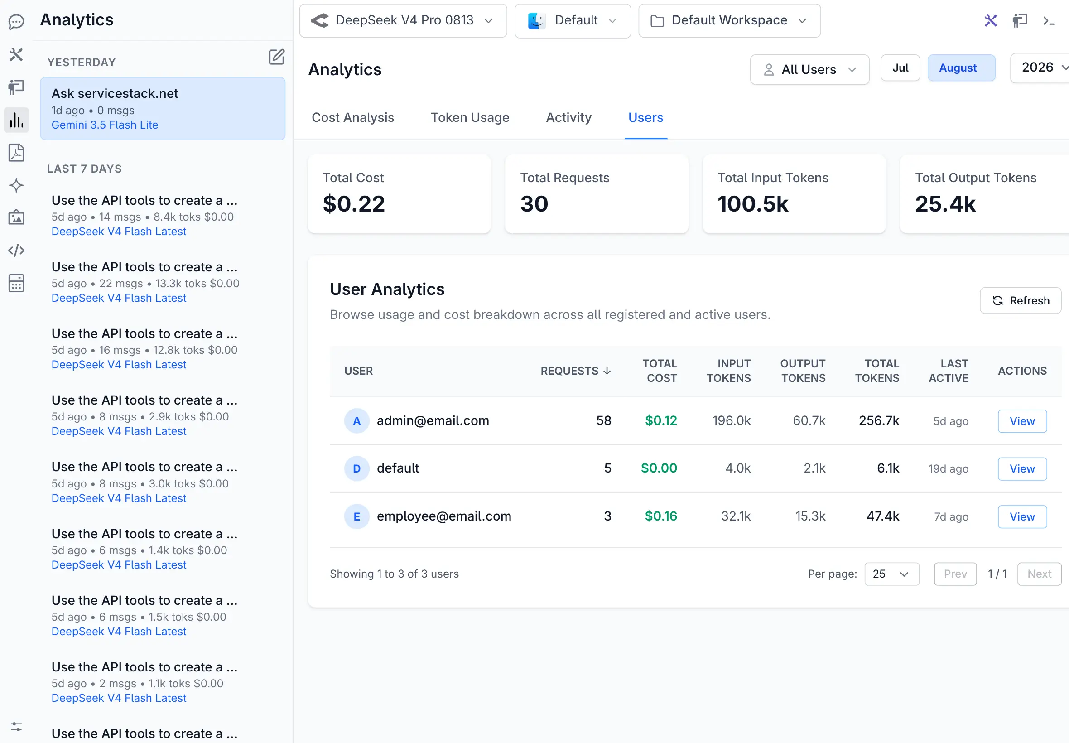This screenshot has height=743, width=1069.
Task: Sort by the TOTAL COST column header
Action: 660,371
